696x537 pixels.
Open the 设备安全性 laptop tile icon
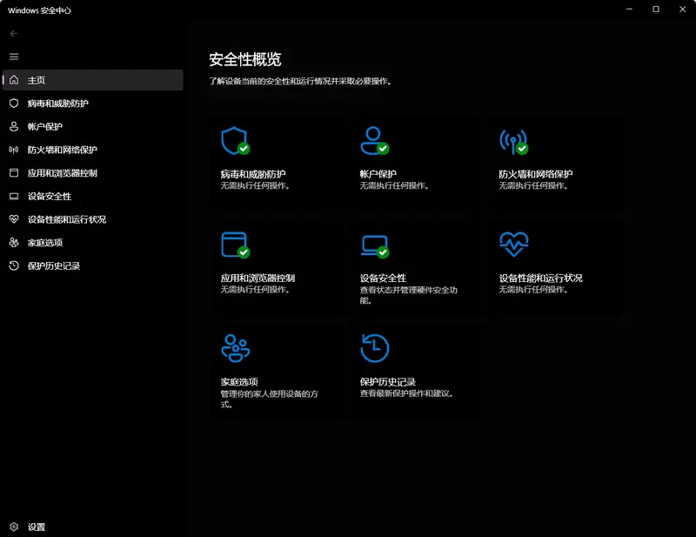point(372,244)
